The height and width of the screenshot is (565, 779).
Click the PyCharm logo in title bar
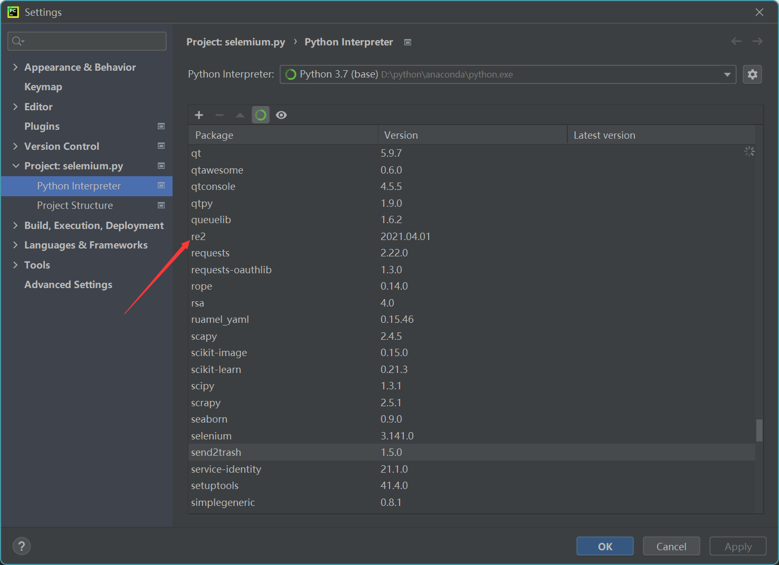tap(13, 12)
